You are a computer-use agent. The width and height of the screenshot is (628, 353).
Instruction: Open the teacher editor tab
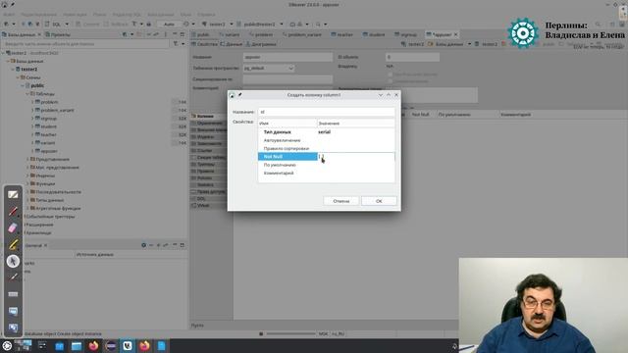(341, 34)
